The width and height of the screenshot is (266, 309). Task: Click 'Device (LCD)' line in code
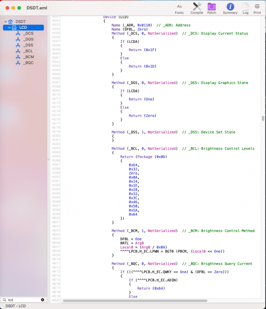pos(116,17)
